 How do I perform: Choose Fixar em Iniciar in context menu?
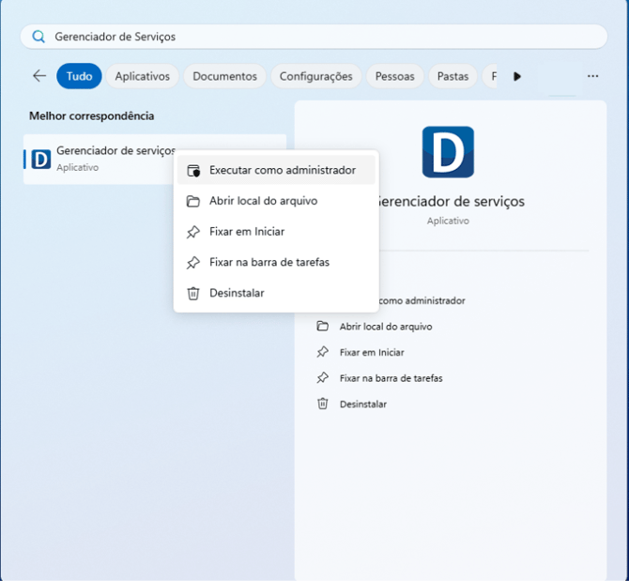247,232
